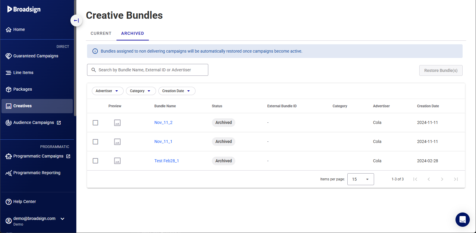Switch to the Current tab
476x233 pixels.
(101, 33)
